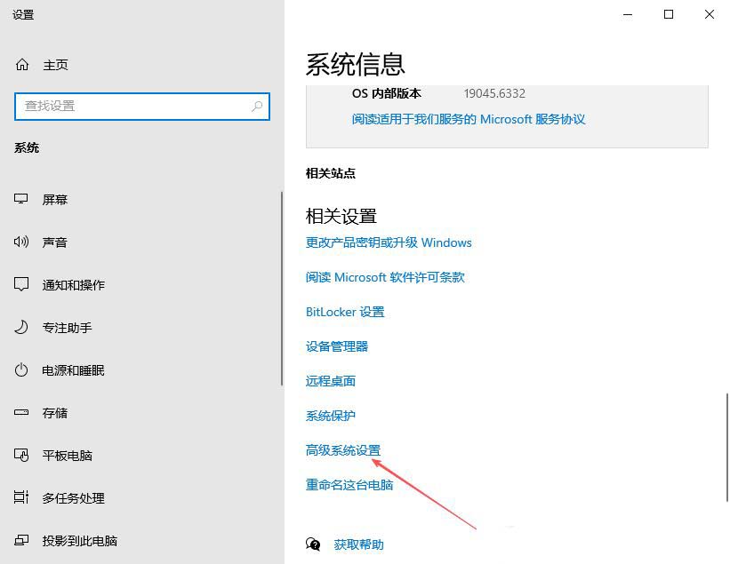Click the Tablet mode icon
The height and width of the screenshot is (564, 730).
21,456
